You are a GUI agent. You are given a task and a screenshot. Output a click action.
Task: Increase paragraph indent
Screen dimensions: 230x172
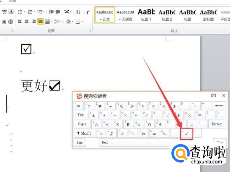[58, 12]
